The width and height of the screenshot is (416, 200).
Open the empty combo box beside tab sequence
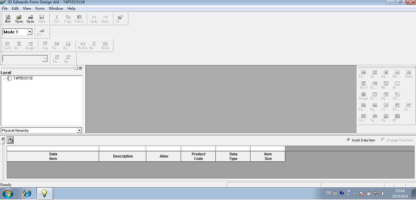(x=45, y=59)
